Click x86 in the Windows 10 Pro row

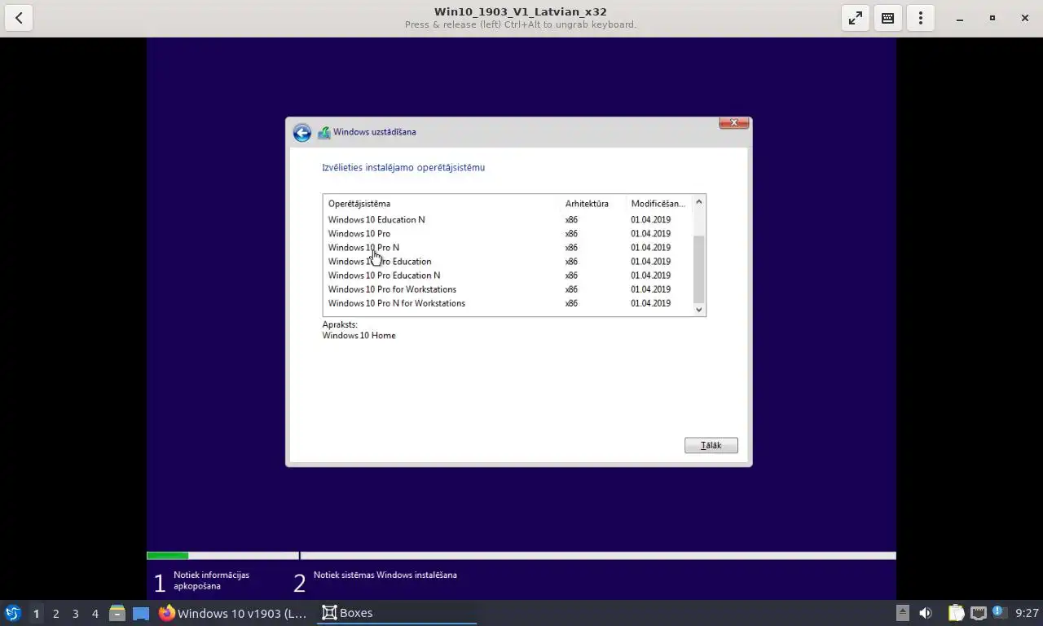pyautogui.click(x=571, y=233)
